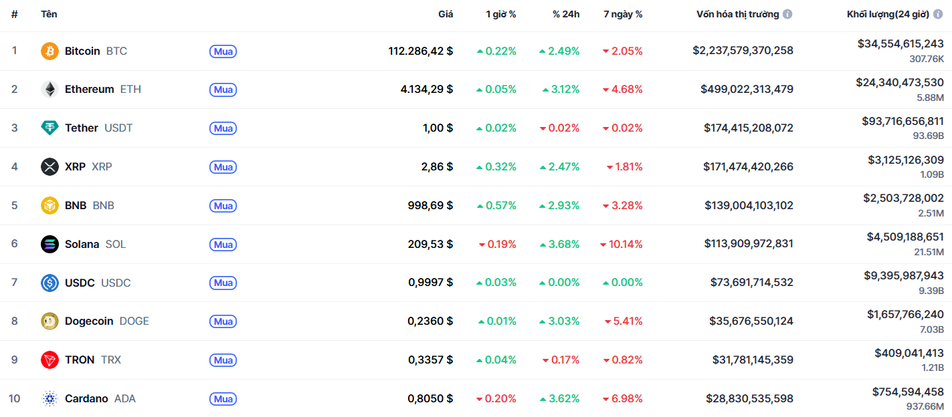Click the TRON coin logo

(50, 360)
